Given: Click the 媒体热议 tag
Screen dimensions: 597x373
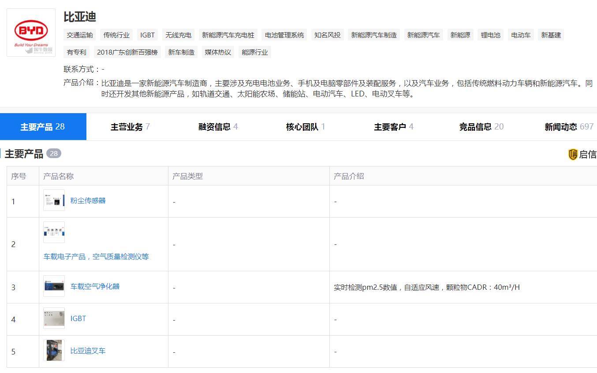Looking at the screenshot, I should [218, 52].
